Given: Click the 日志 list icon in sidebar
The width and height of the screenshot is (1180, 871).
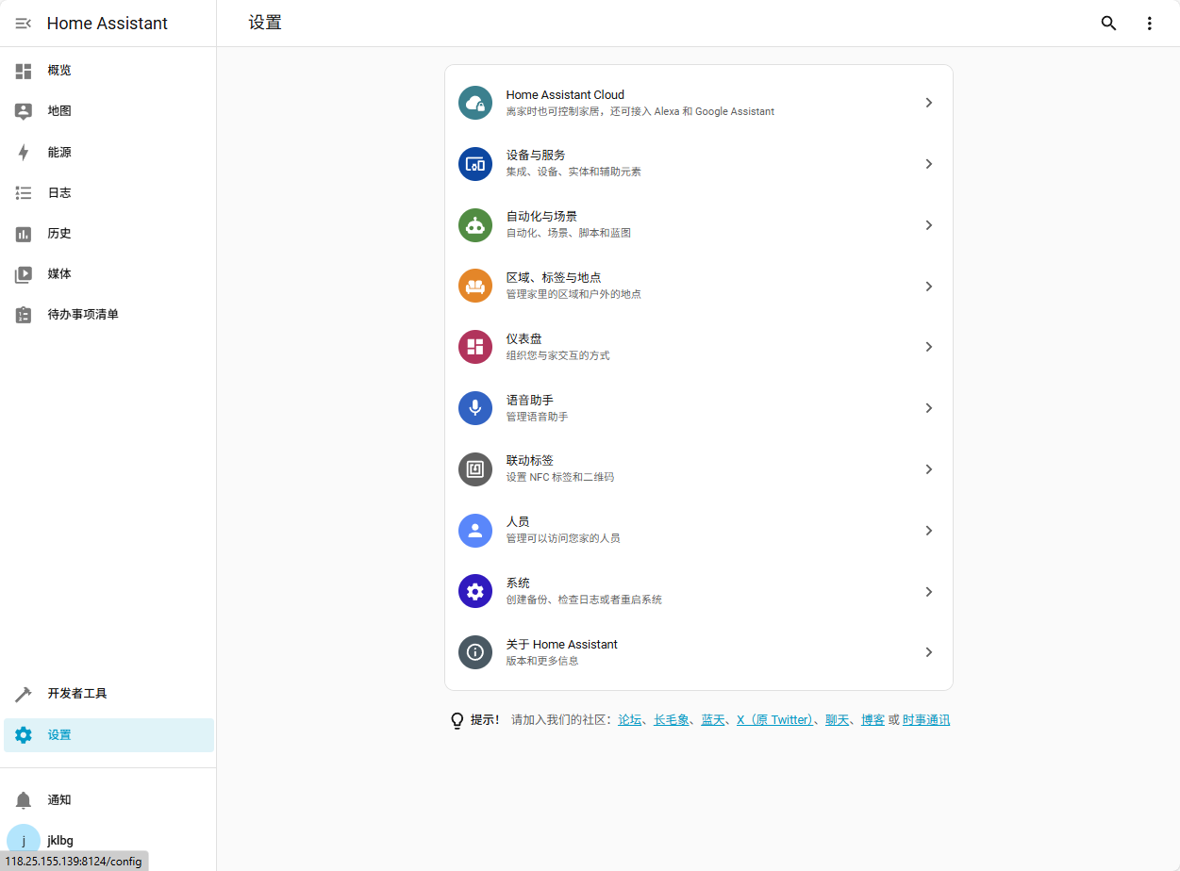Looking at the screenshot, I should 24,193.
